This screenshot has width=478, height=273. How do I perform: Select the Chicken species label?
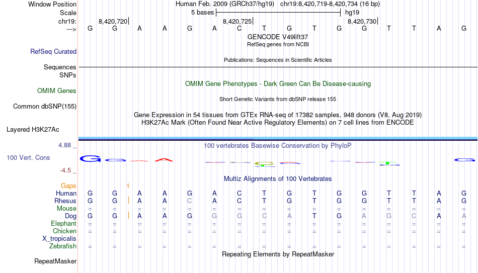[64, 231]
